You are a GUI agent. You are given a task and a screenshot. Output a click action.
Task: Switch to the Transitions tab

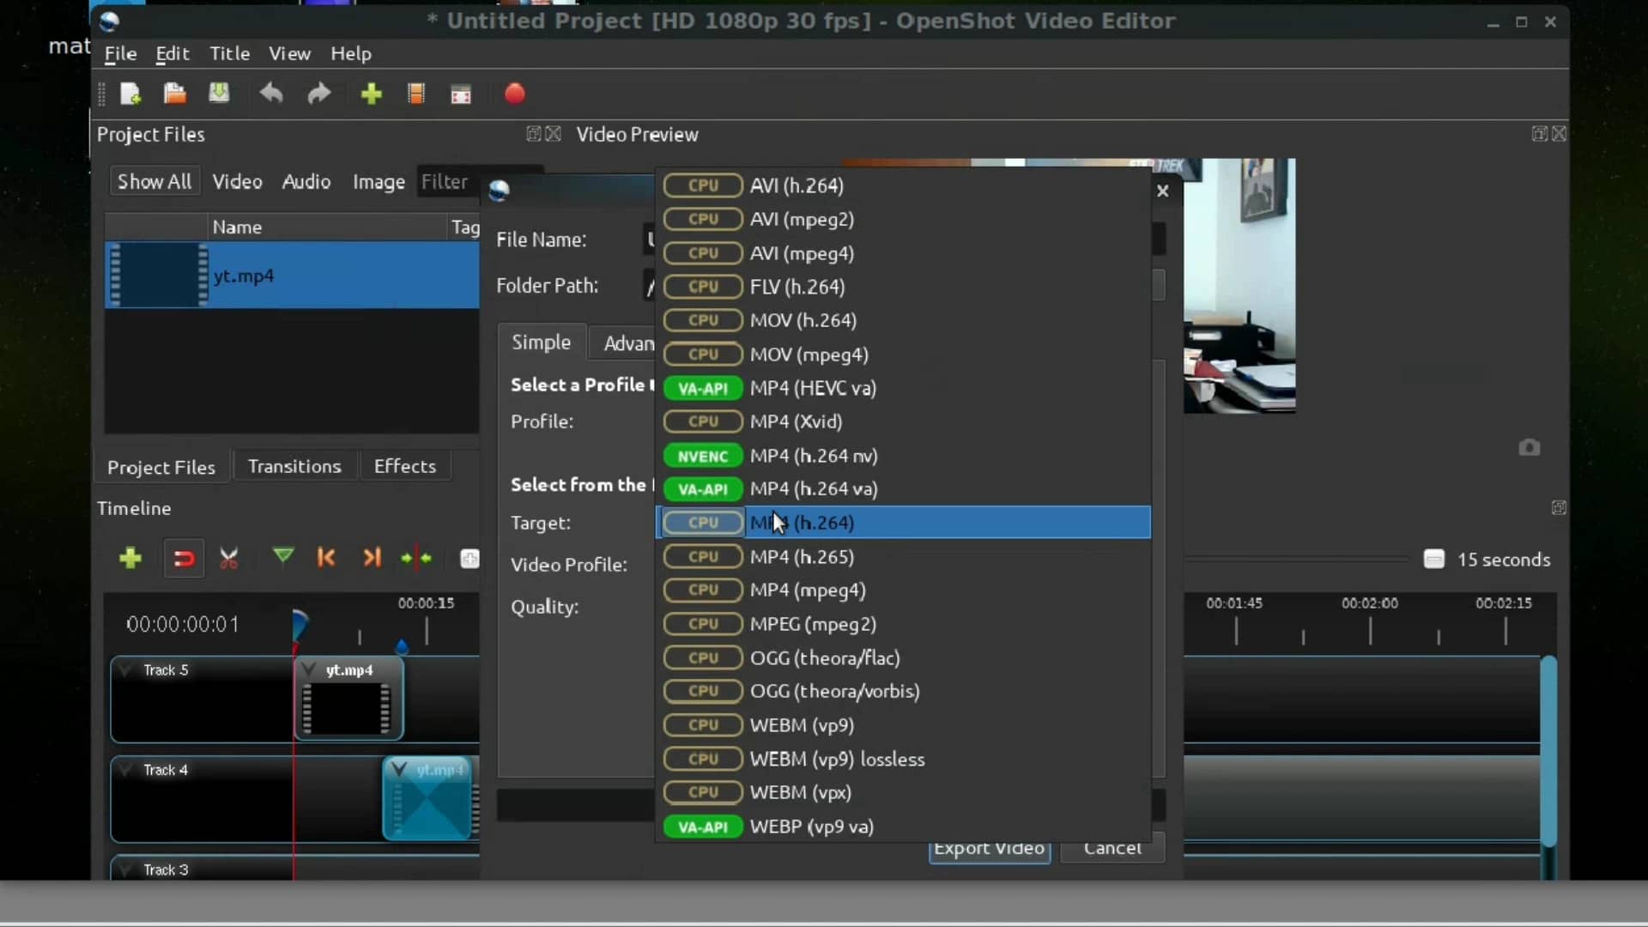pyautogui.click(x=295, y=466)
